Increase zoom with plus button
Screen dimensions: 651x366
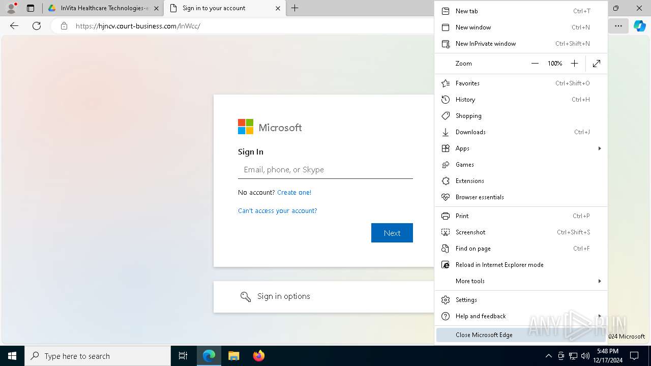tap(574, 64)
